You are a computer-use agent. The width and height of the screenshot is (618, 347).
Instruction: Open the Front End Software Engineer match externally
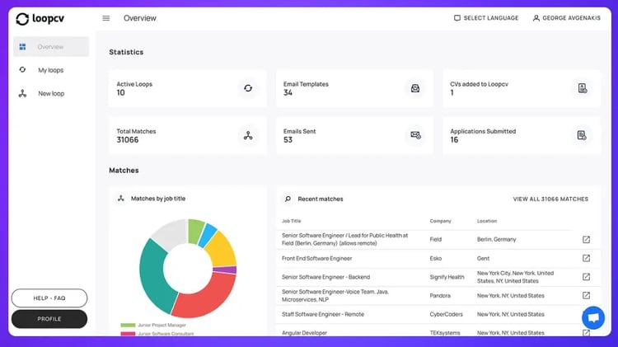coord(586,258)
